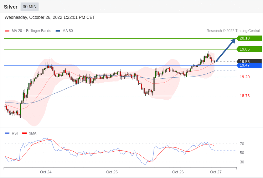Click the RSI 30 level label
The image size is (263, 178).
(x=242, y=162)
